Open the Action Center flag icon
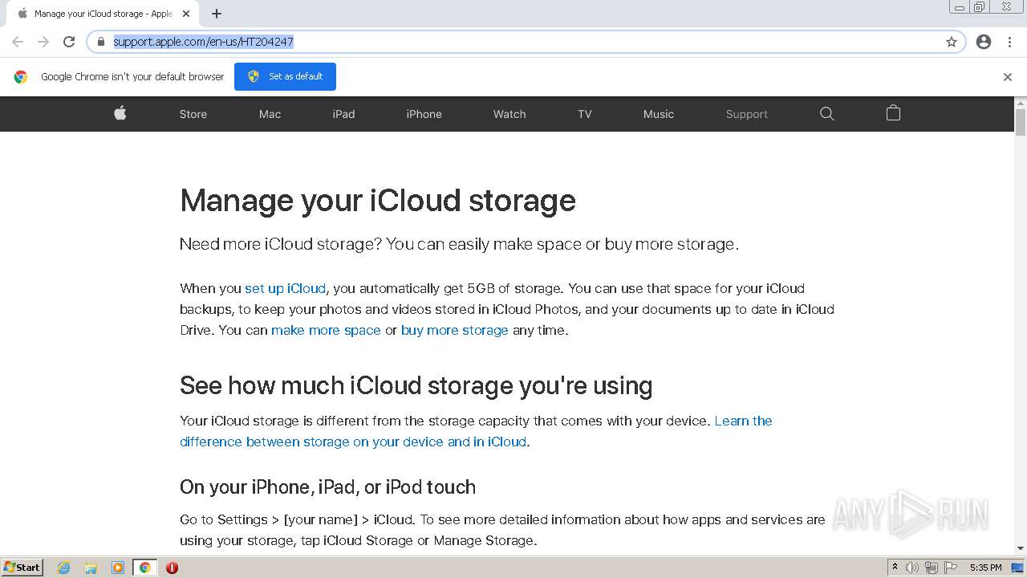 (951, 568)
